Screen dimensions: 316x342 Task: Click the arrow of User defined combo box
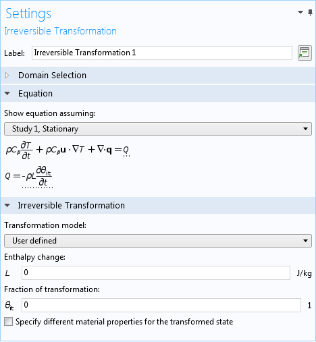pos(305,241)
